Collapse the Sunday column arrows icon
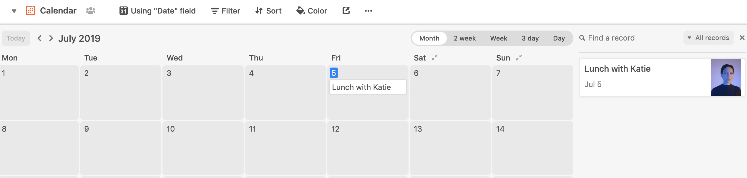Viewport: 747px width, 178px height. [x=519, y=58]
